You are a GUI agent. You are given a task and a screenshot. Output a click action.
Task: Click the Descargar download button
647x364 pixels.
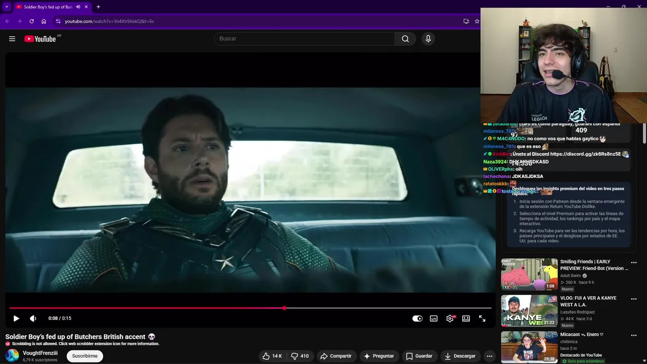coord(460,356)
